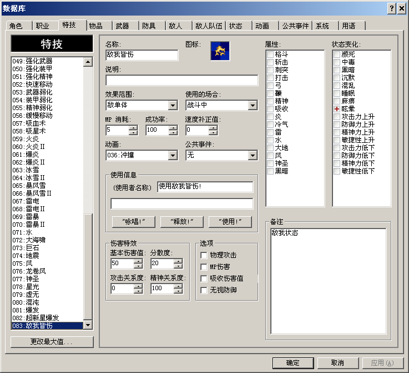Open the 公共事件 tab
The width and height of the screenshot is (409, 373).
(x=295, y=26)
